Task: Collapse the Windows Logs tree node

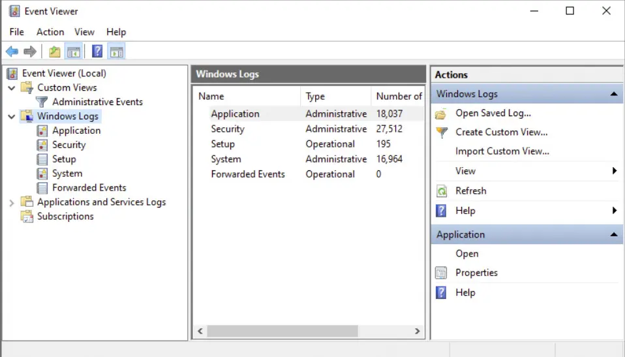Action: click(x=12, y=117)
